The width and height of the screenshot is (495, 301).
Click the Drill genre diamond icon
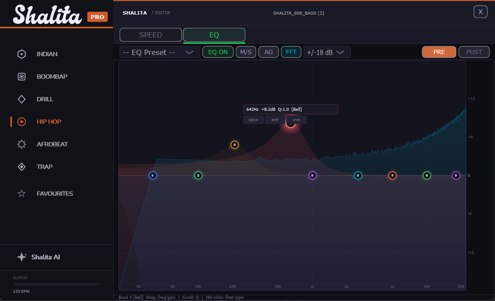click(22, 99)
